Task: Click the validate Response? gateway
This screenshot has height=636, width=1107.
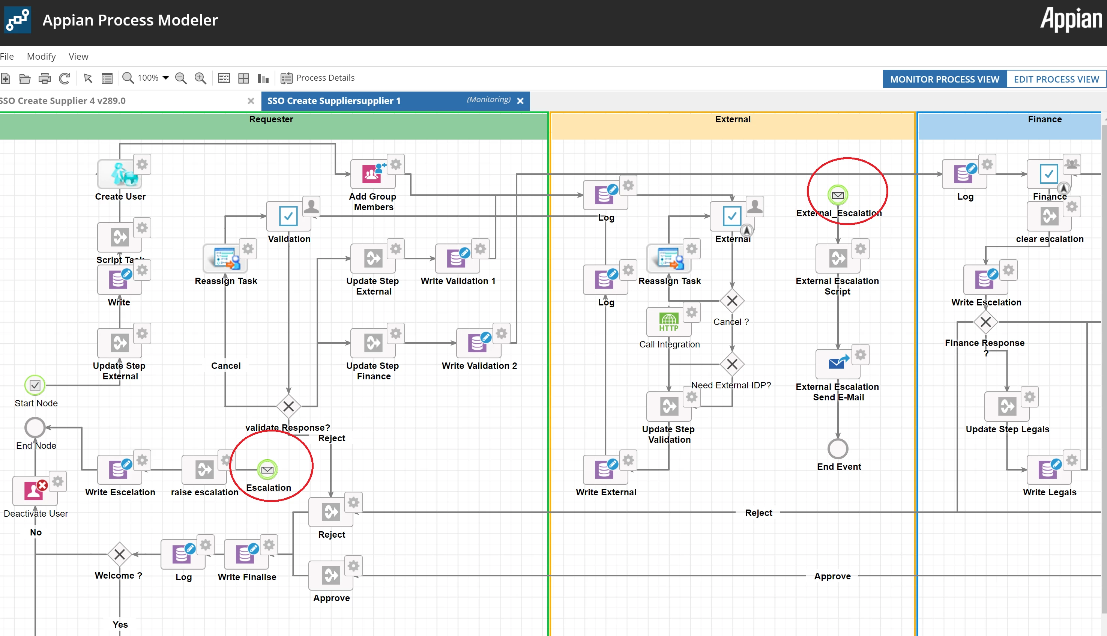Action: click(x=288, y=406)
